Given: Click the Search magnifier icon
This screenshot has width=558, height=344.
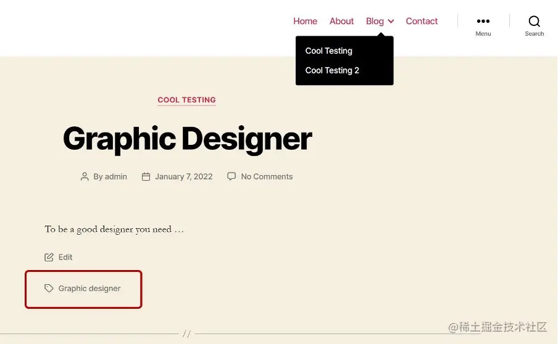Looking at the screenshot, I should pyautogui.click(x=534, y=22).
